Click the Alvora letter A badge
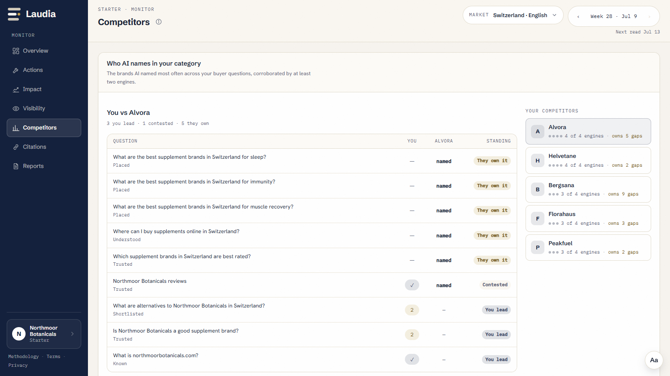 (x=538, y=132)
